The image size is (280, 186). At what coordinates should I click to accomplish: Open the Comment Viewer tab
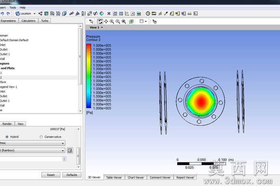[x=160, y=178]
